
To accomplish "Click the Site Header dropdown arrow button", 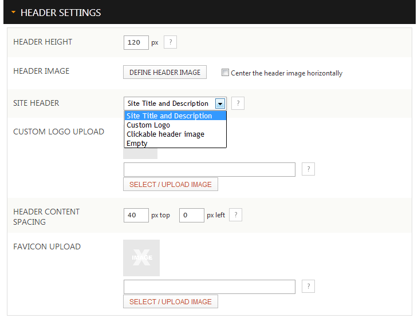I will point(220,104).
